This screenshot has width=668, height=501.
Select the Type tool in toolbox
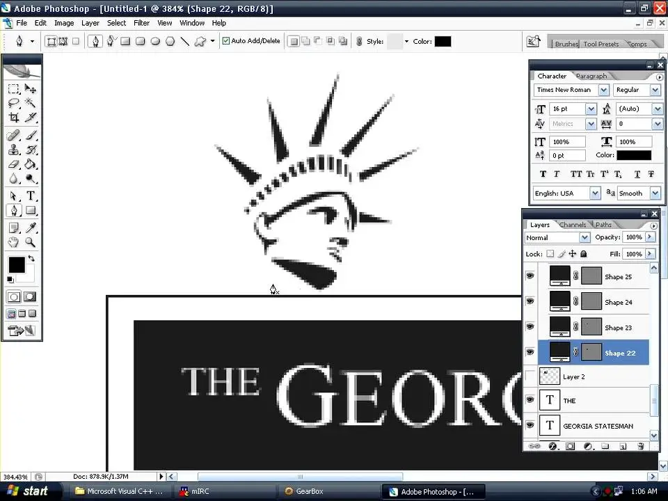point(30,196)
